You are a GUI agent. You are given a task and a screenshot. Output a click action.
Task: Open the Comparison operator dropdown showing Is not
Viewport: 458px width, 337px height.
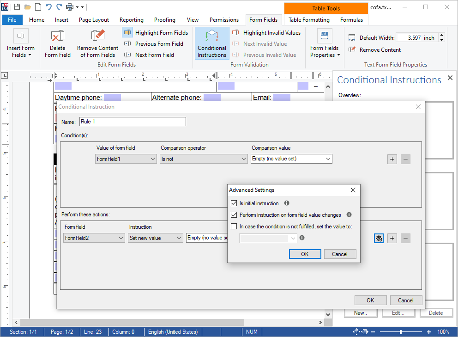tap(203, 159)
